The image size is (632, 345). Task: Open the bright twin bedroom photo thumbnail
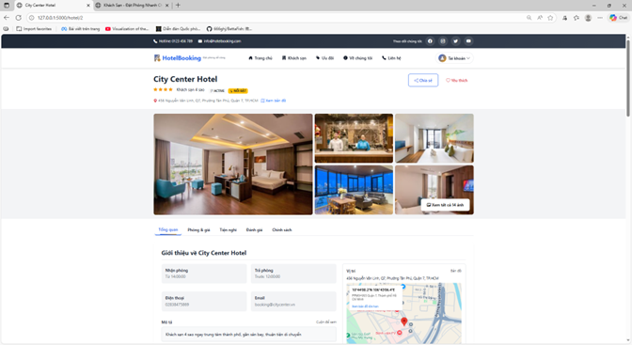tap(434, 138)
